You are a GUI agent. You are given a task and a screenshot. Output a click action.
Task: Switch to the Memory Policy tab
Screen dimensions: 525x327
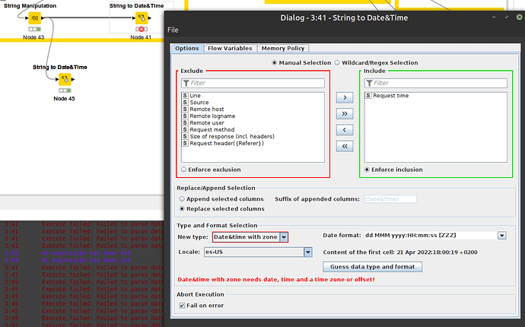[283, 49]
